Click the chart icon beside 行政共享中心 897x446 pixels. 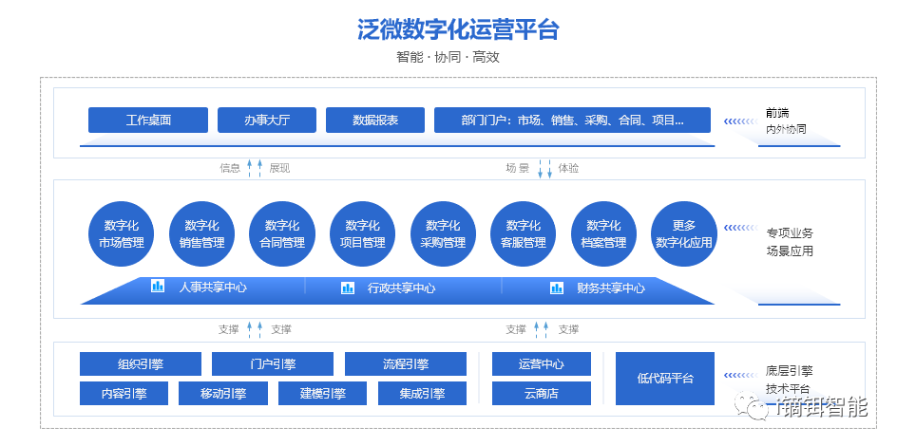click(x=348, y=288)
